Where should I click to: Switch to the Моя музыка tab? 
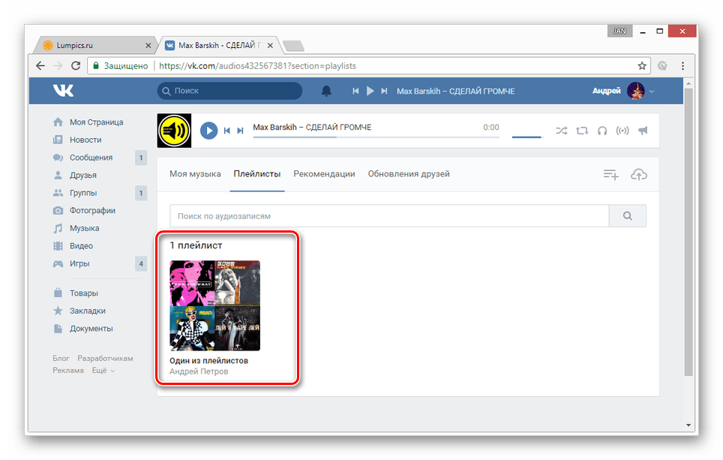(195, 174)
